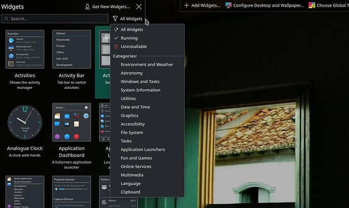Image resolution: width=349 pixels, height=208 pixels.
Task: Open the All Widgets filter dropdown
Action: pos(127,19)
